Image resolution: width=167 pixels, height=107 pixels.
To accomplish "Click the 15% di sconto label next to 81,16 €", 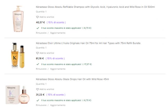I will 56,58.
